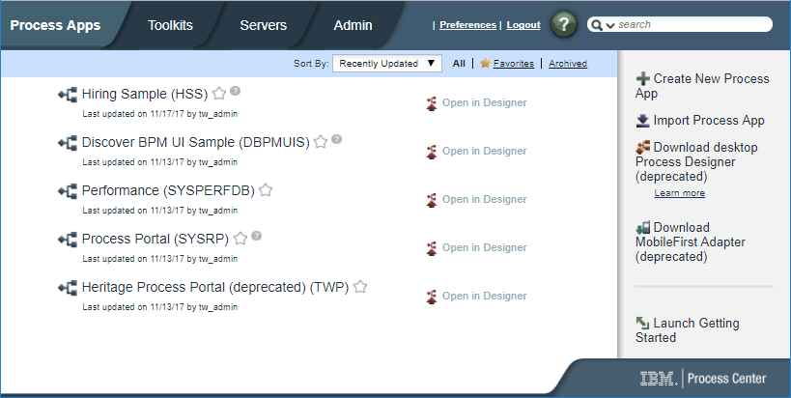Star the Heritage Process Portal (TWP) app

[360, 287]
